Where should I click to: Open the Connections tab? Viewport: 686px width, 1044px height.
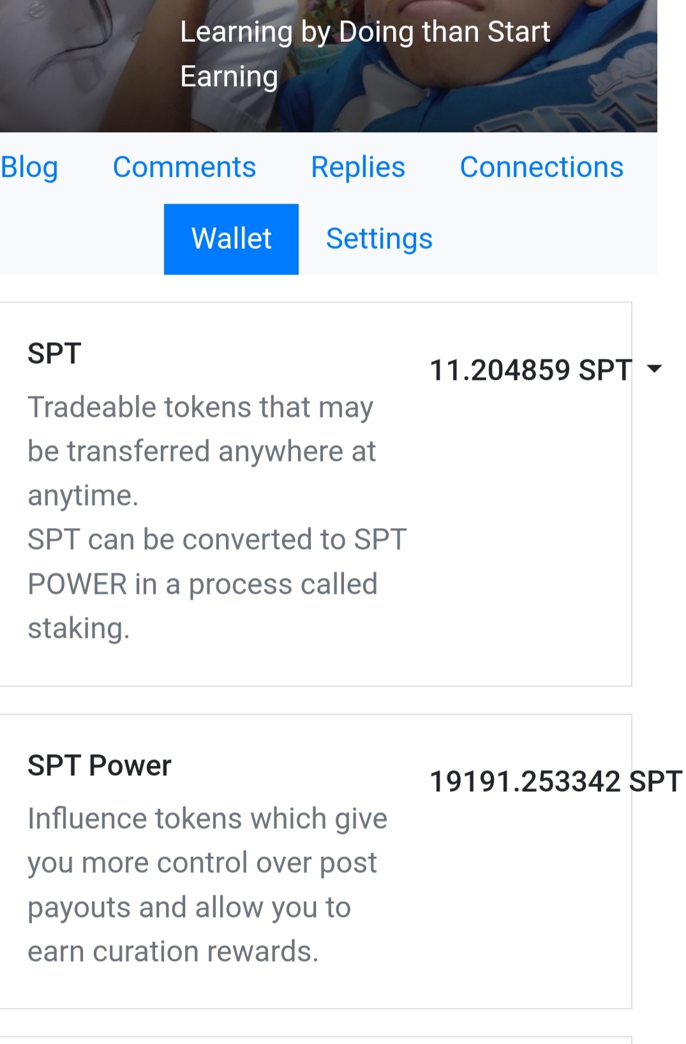click(x=542, y=167)
